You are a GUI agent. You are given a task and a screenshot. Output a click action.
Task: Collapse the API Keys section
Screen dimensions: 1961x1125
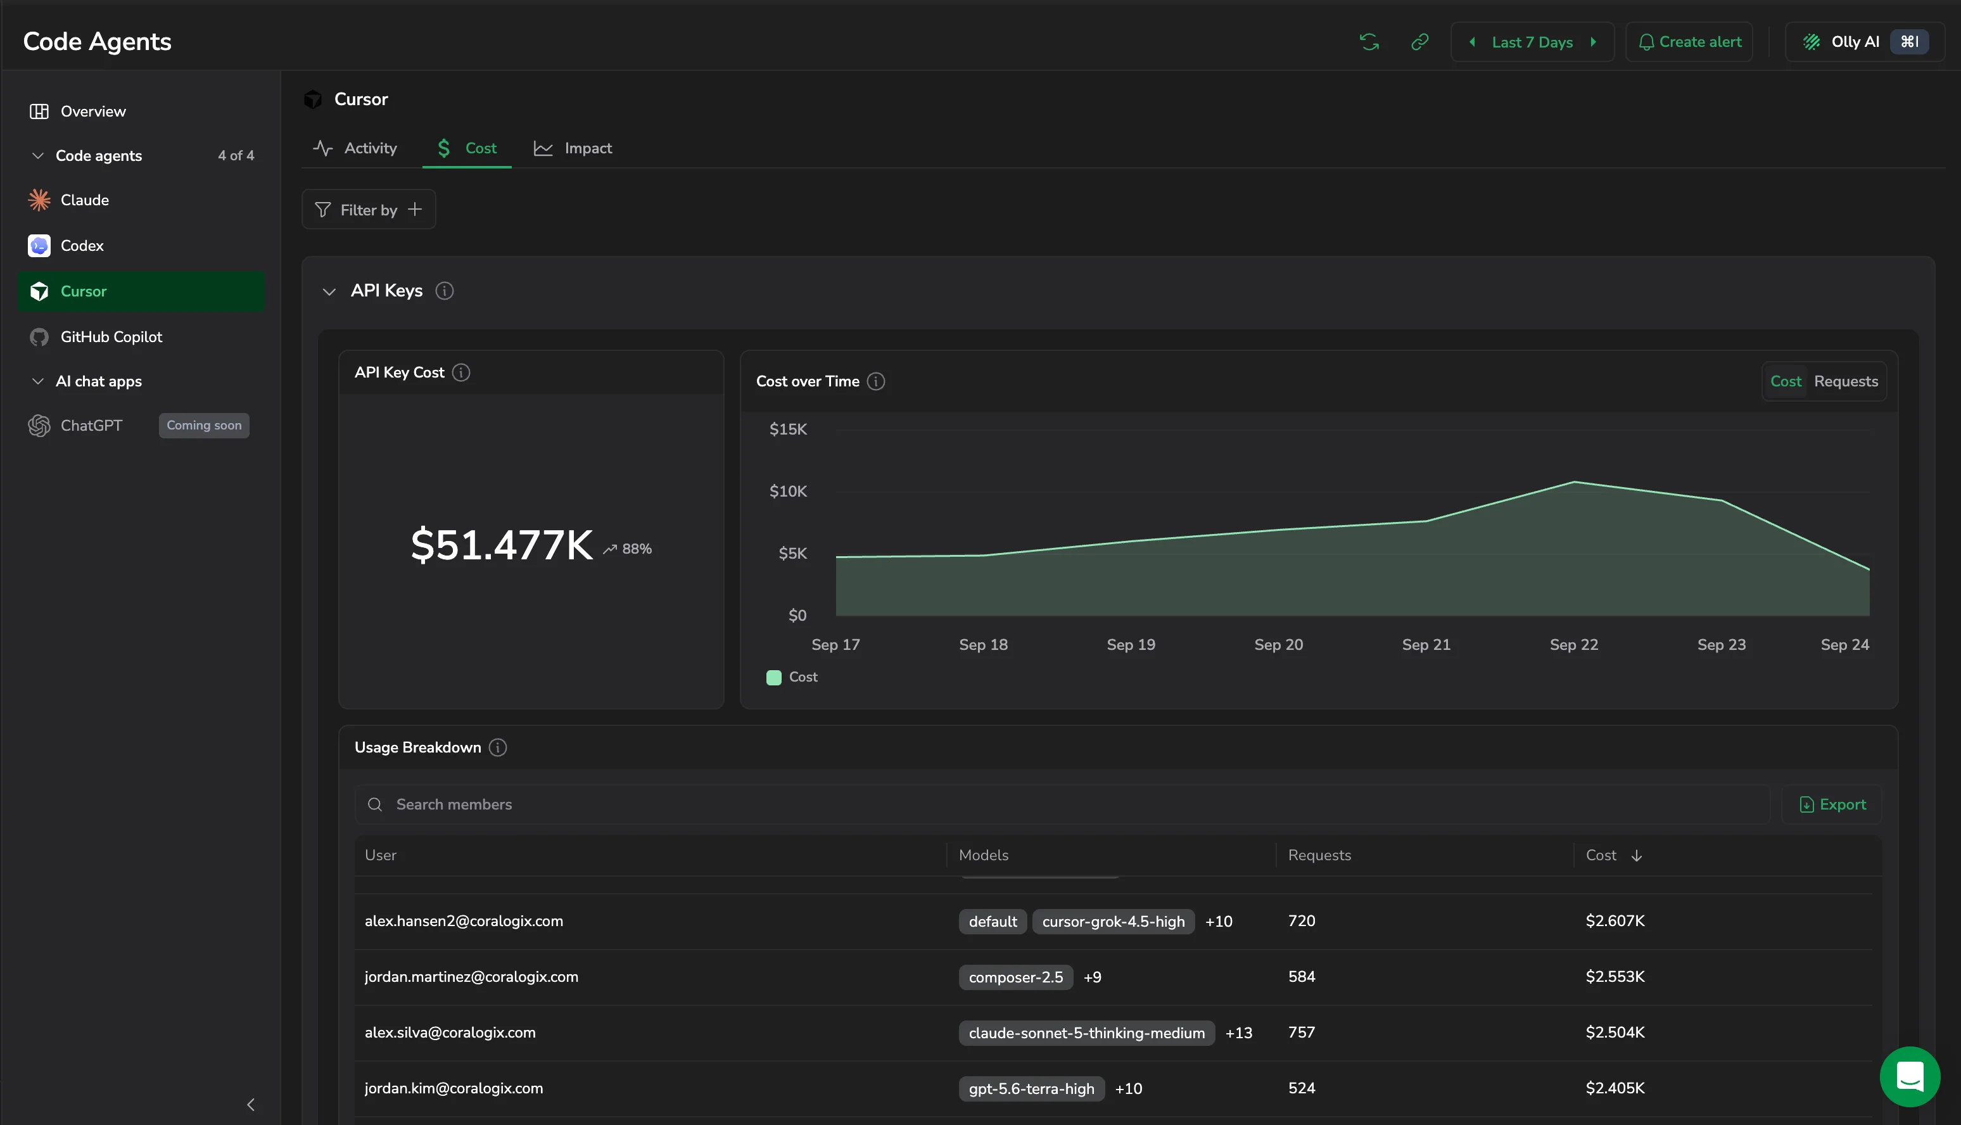(x=329, y=291)
